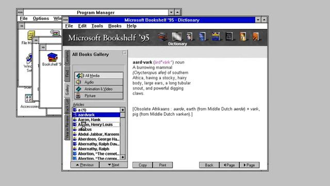The width and height of the screenshot is (330, 186).
Task: Go Back to previous view
Action: click(x=209, y=165)
